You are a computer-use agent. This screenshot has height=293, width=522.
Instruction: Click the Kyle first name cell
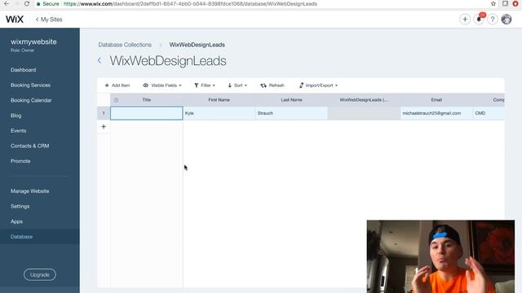219,113
